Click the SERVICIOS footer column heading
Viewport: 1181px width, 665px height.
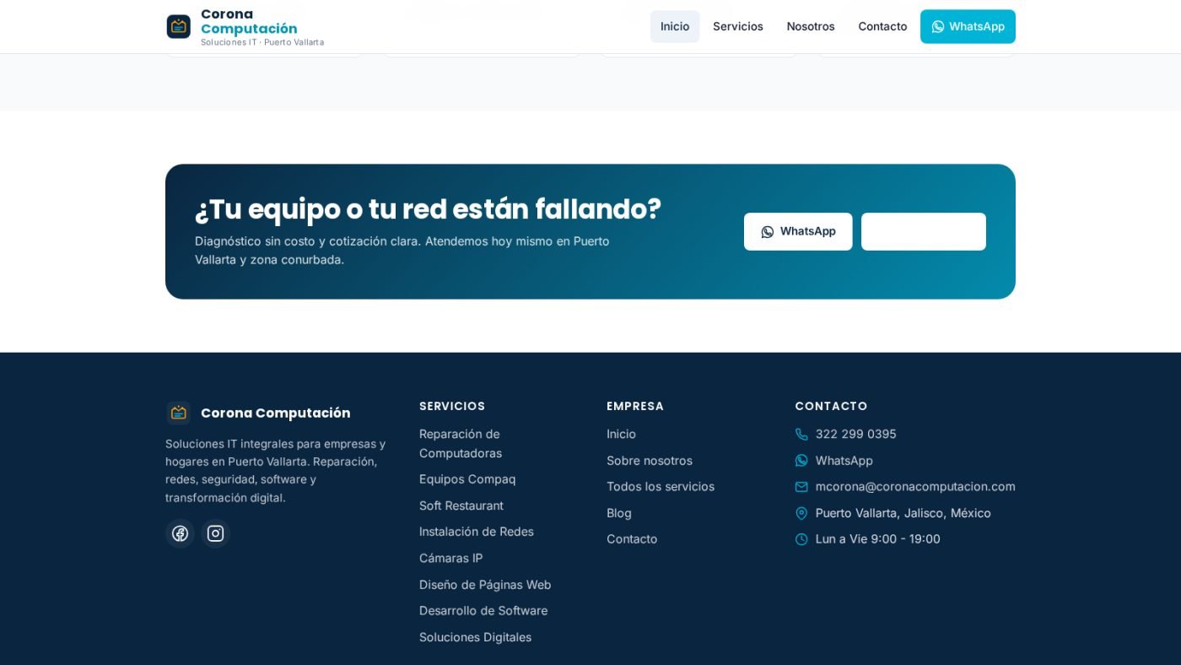click(x=452, y=406)
